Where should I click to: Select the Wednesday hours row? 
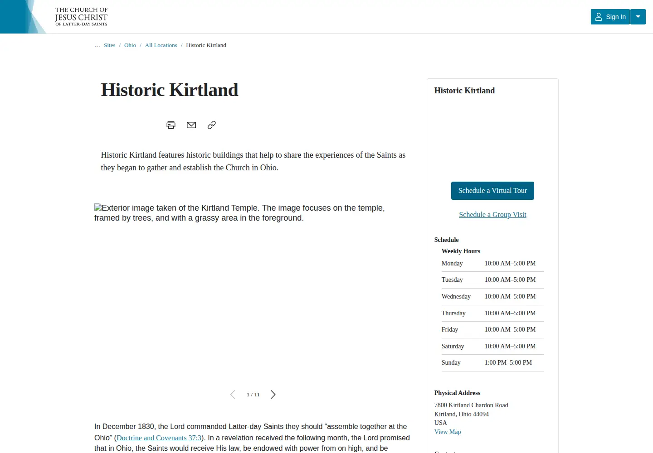[x=492, y=297]
